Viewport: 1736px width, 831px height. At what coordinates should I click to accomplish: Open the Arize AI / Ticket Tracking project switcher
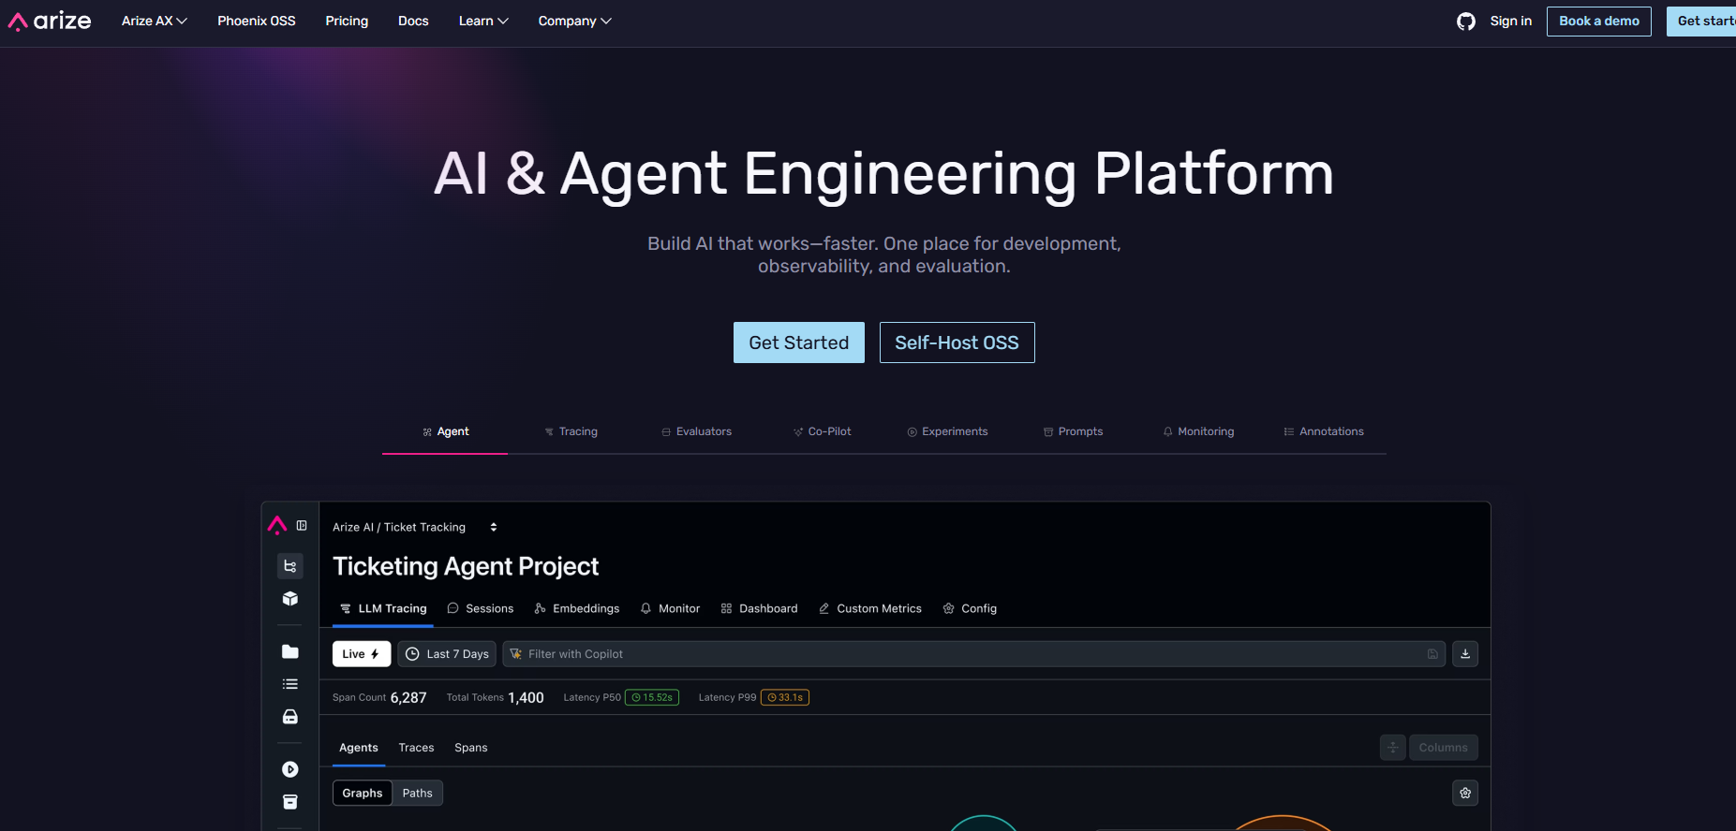415,528
